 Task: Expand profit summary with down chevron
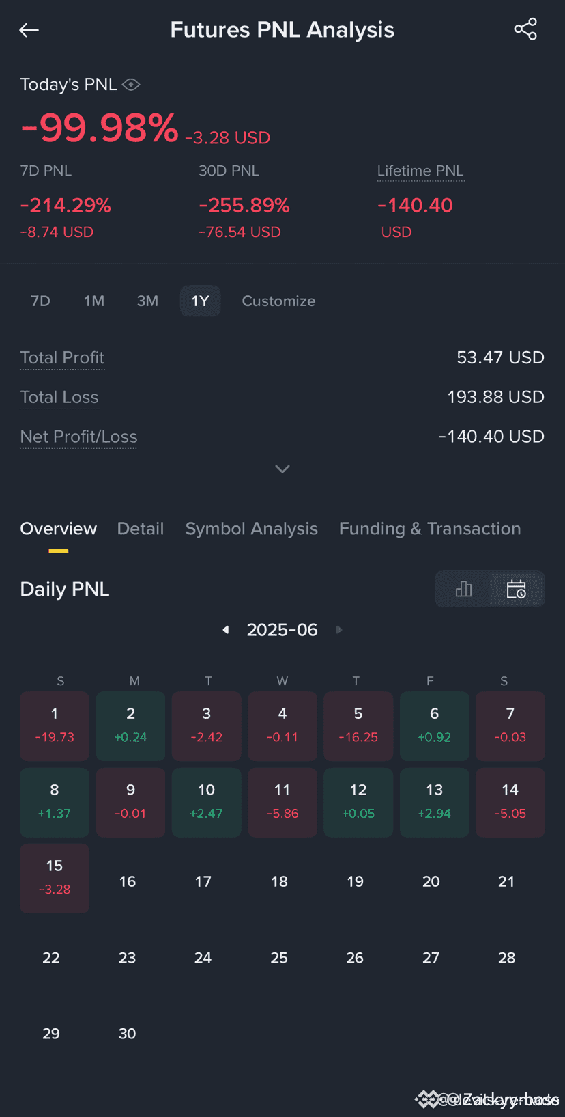(282, 469)
